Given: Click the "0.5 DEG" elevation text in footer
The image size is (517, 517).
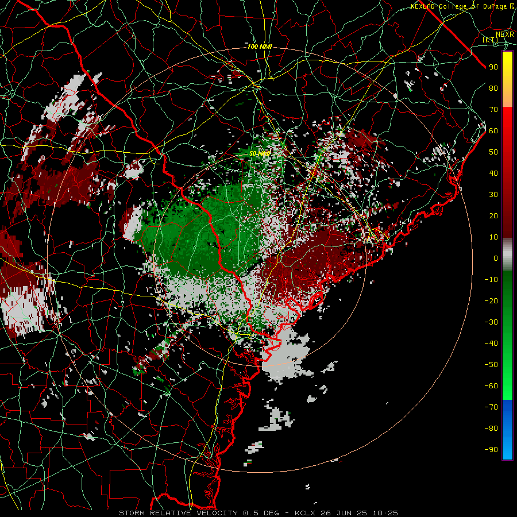Looking at the screenshot, I should pos(261,513).
